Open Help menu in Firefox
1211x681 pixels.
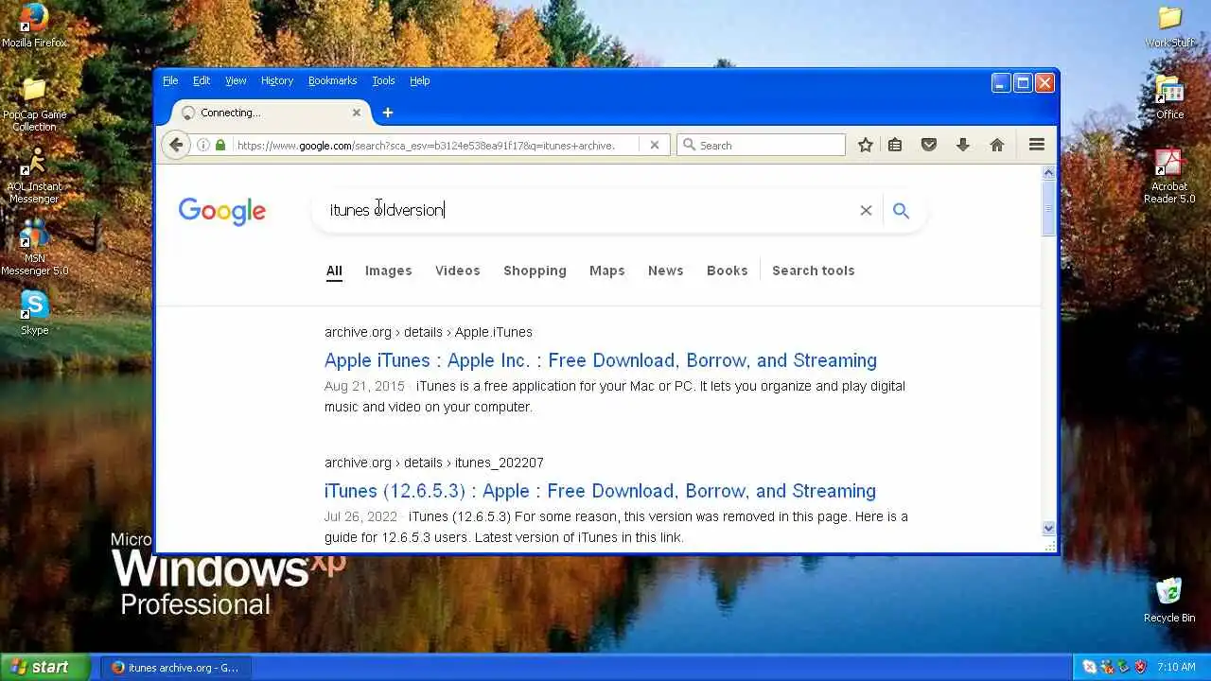[x=420, y=80]
